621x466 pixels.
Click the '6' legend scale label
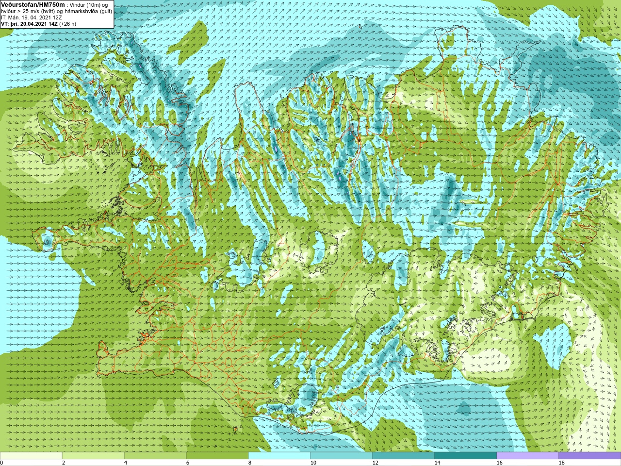point(188,463)
